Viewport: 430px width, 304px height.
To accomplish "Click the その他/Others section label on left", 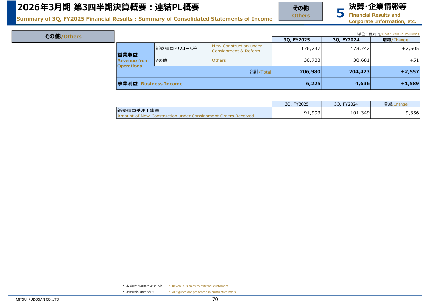I will pos(63,36).
